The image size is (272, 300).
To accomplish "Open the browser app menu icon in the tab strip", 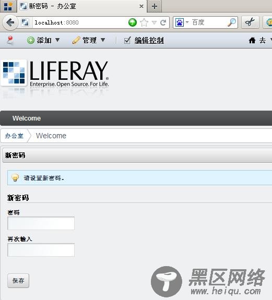I will pyautogui.click(x=8, y=6).
